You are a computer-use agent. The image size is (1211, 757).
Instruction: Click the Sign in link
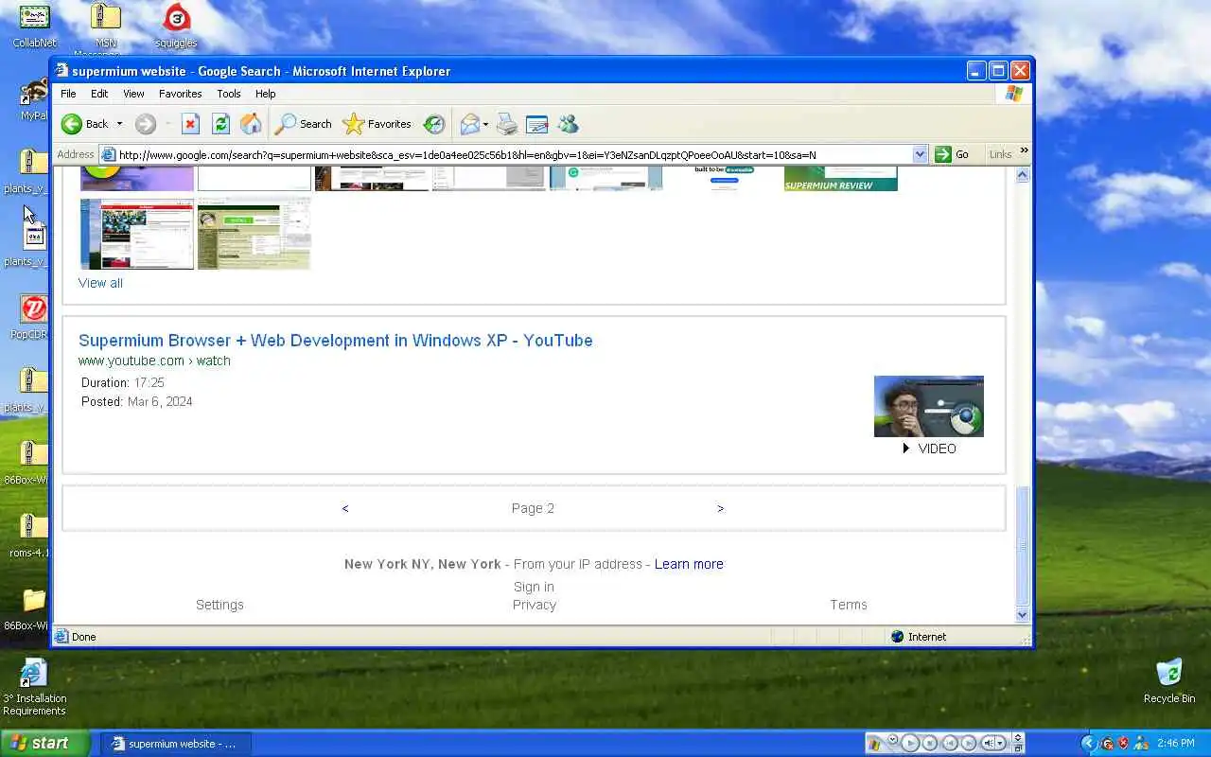(534, 587)
